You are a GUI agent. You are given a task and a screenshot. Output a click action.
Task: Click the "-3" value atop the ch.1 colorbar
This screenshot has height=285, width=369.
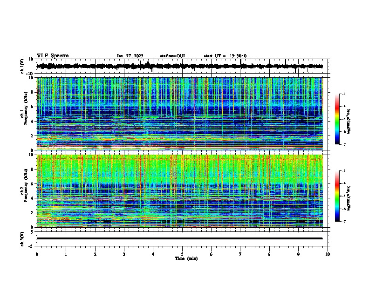(x=343, y=94)
